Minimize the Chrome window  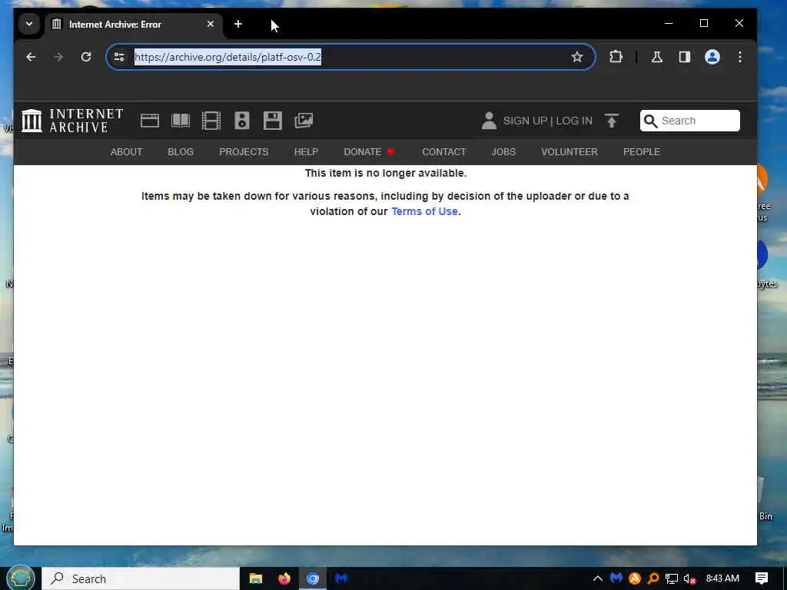pyautogui.click(x=669, y=24)
